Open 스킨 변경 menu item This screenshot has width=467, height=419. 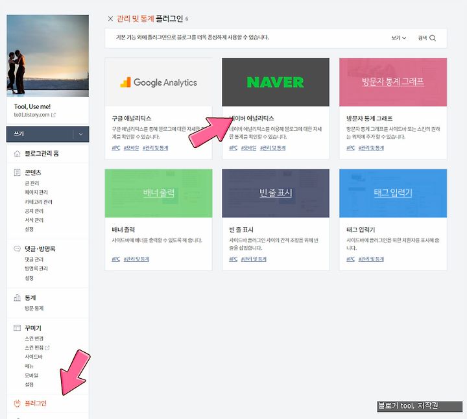click(34, 339)
